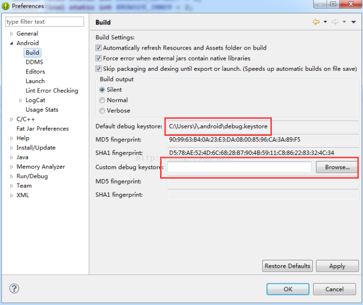
Task: Toggle Automatically refresh Resources and Assets checkbox
Action: click(x=99, y=48)
